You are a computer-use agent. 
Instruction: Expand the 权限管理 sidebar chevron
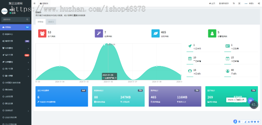[29, 48]
